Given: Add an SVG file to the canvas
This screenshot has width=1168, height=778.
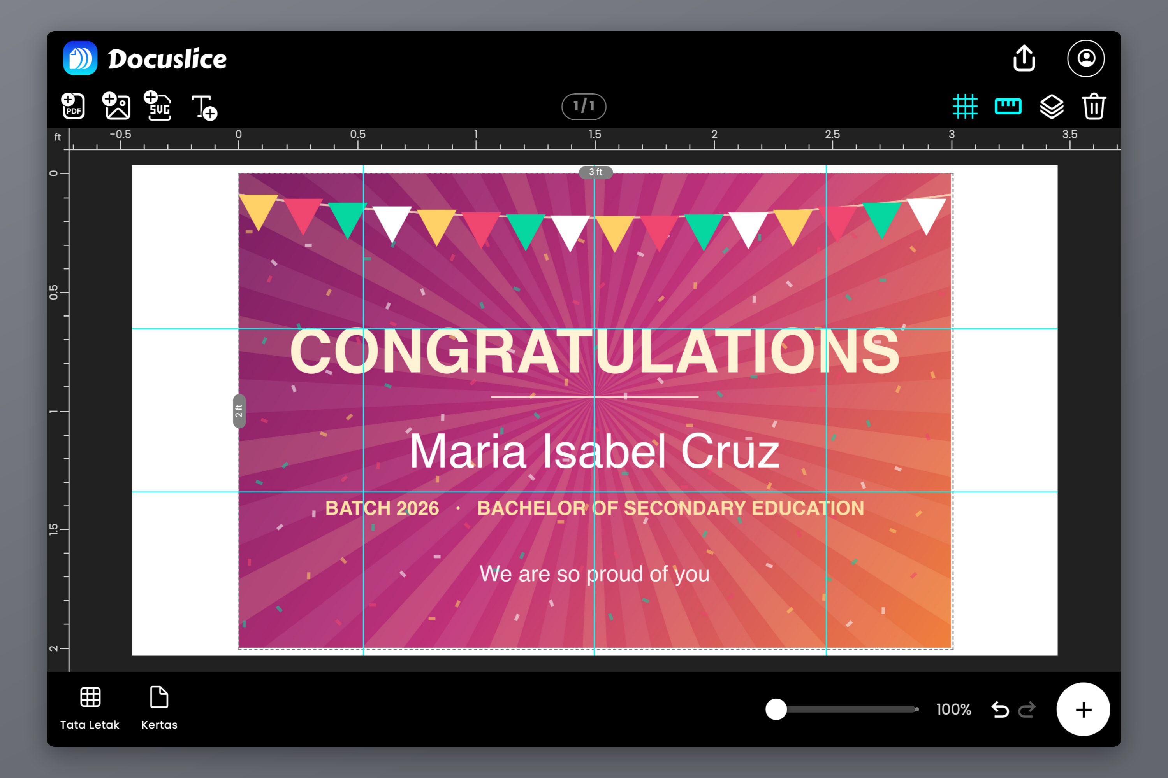Looking at the screenshot, I should (158, 106).
